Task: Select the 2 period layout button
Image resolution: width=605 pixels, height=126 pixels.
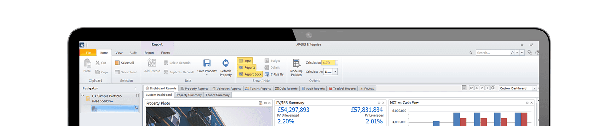Action: click(x=482, y=88)
